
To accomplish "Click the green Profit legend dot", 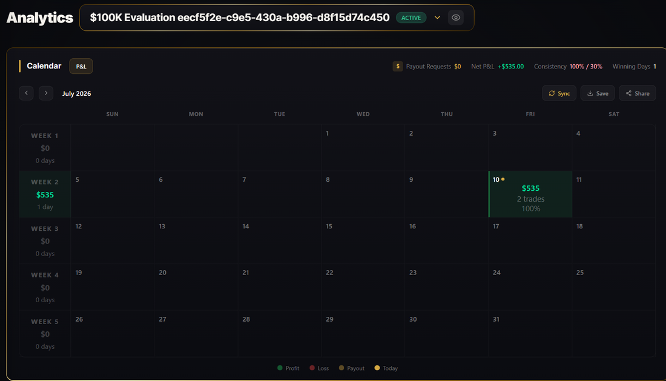I will [x=280, y=368].
